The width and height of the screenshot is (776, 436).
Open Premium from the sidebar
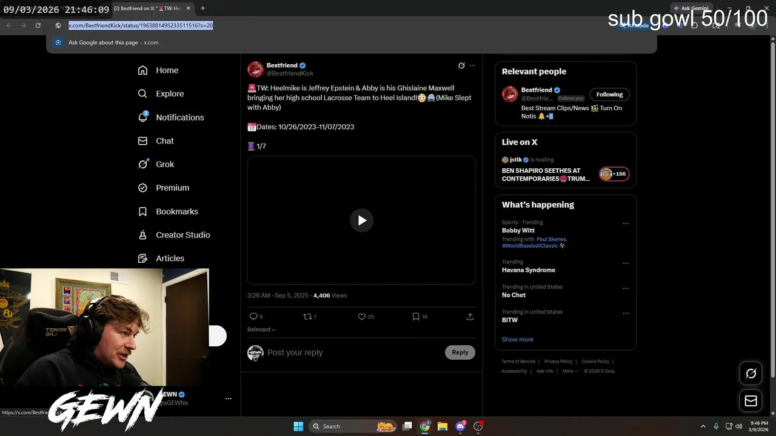click(164, 188)
